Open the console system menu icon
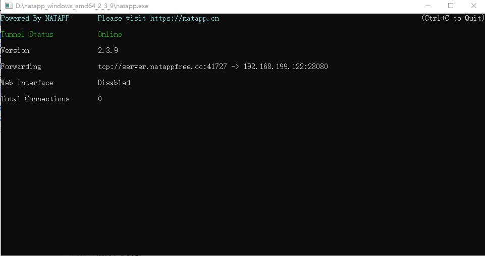Screen dimensions: 485x256 point(9,6)
